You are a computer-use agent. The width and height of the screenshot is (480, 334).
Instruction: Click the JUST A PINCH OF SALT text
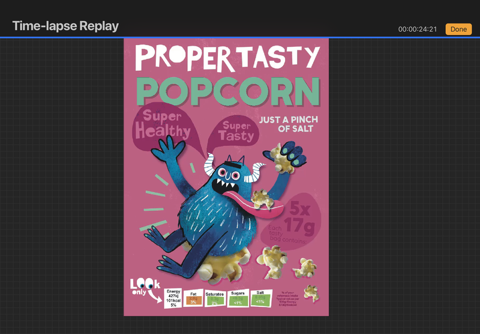point(286,124)
